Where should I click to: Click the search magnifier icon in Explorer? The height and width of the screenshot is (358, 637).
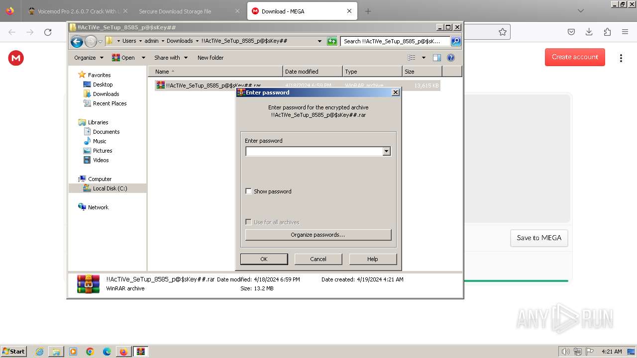pos(455,41)
